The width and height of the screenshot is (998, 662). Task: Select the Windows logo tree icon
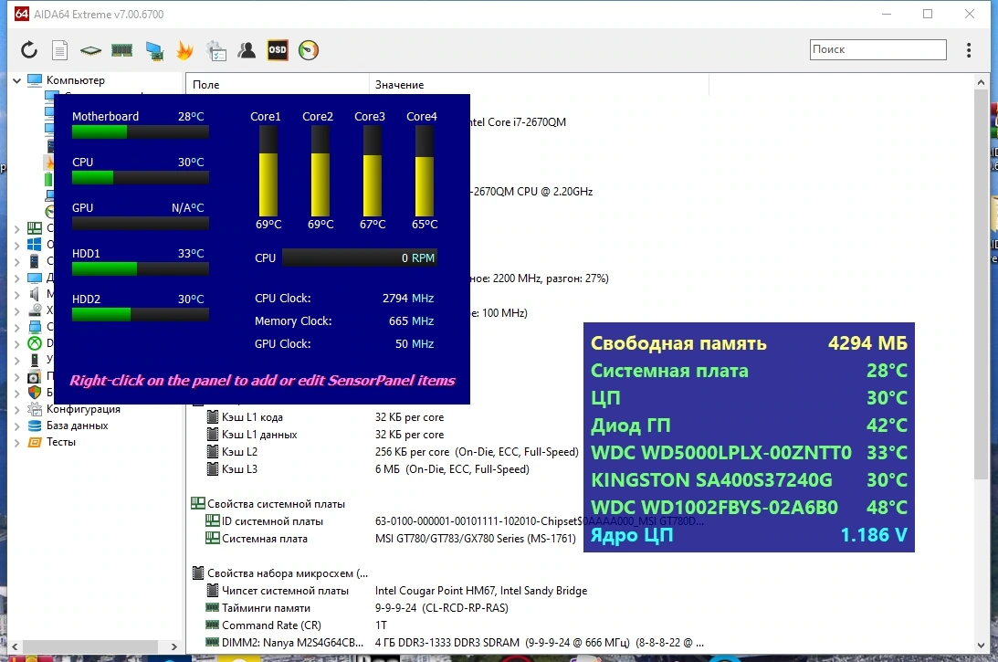[x=35, y=245]
